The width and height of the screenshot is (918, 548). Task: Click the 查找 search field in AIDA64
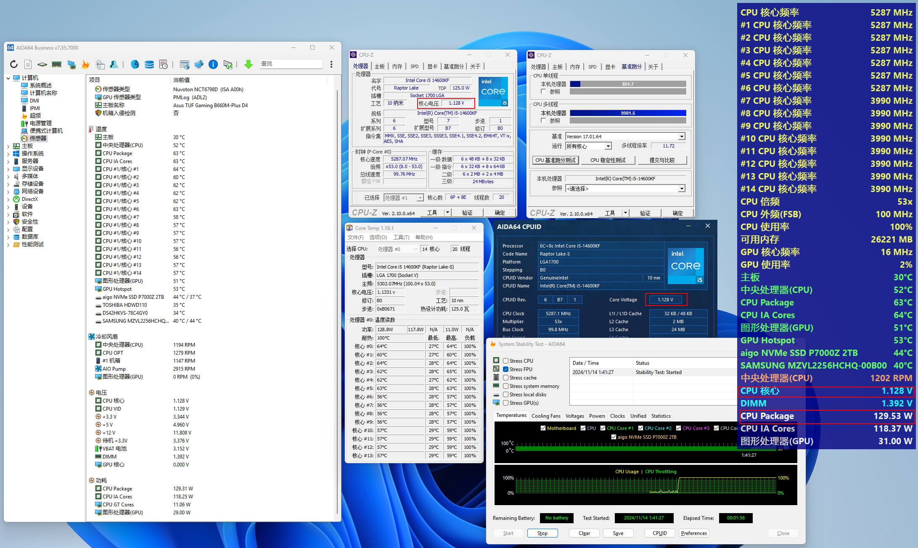(x=290, y=64)
